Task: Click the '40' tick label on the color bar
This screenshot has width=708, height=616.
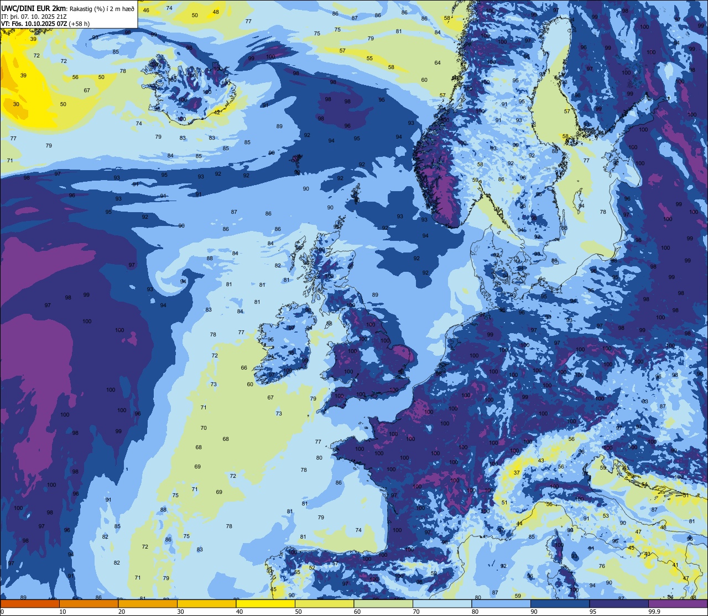Action: [240, 612]
